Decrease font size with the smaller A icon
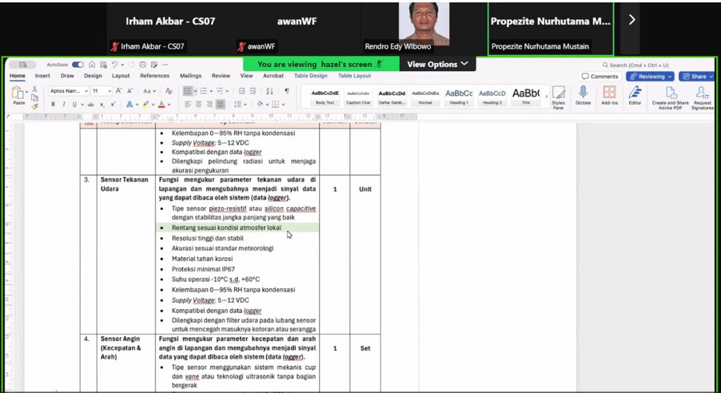The height and width of the screenshot is (393, 721). (x=130, y=91)
